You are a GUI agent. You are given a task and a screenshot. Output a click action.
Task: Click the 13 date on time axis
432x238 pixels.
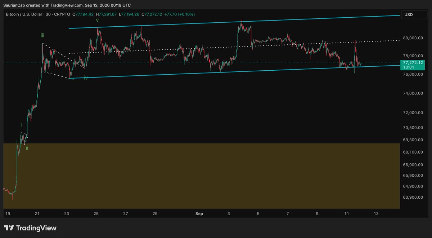(376, 214)
